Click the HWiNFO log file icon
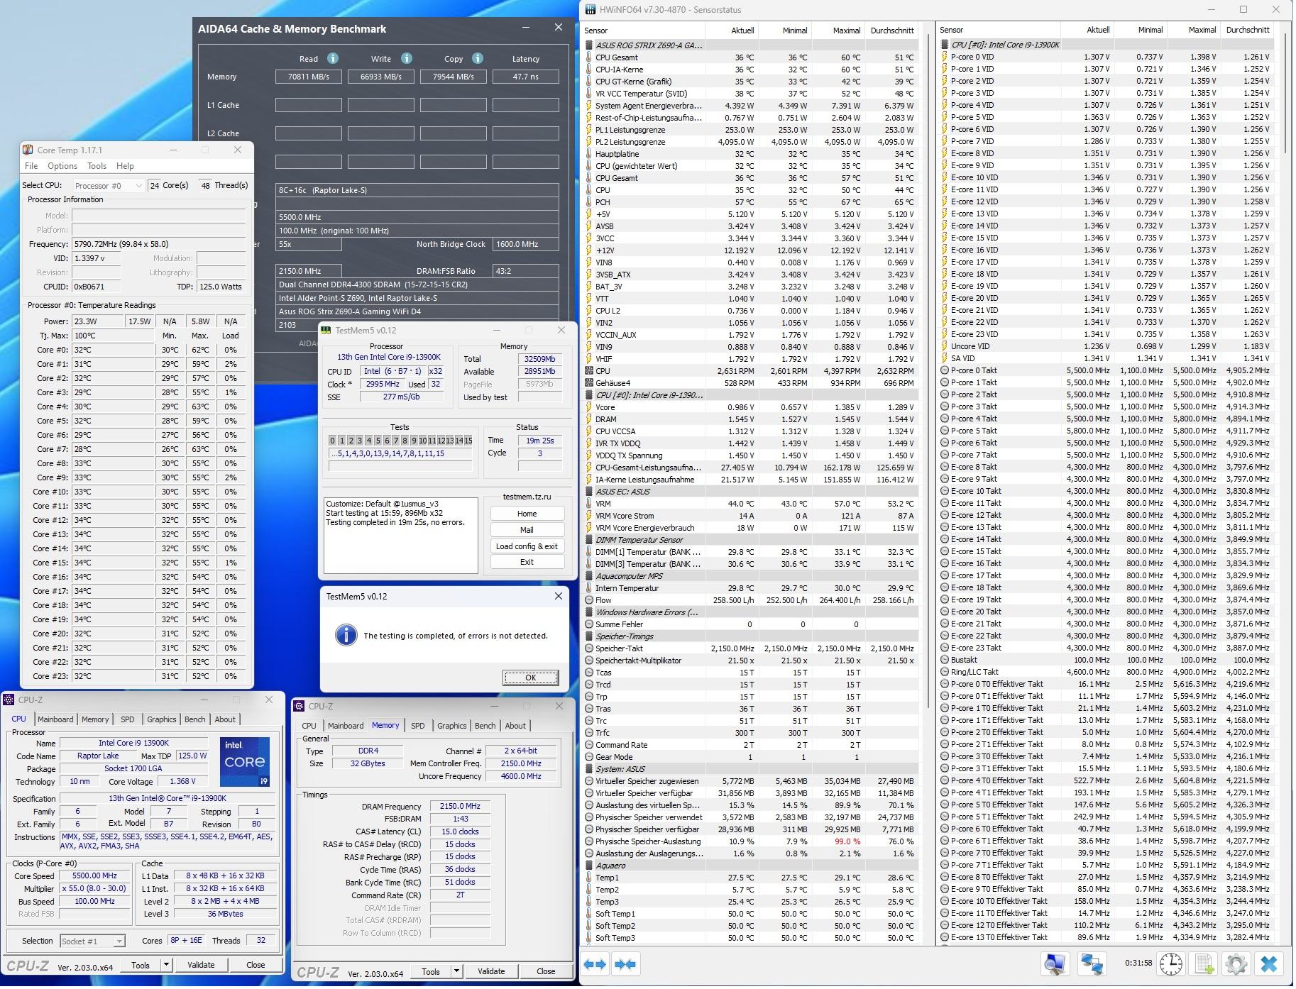This screenshot has width=1296, height=989. point(1204,964)
